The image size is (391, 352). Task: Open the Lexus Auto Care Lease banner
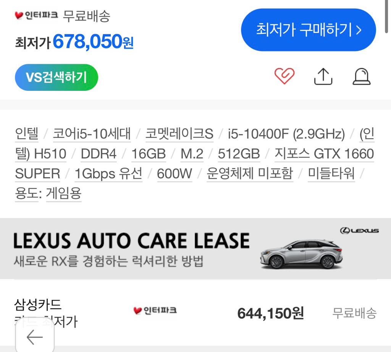click(195, 249)
